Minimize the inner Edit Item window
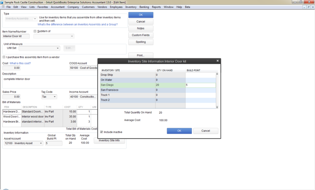 pyautogui.click(x=304, y=7)
